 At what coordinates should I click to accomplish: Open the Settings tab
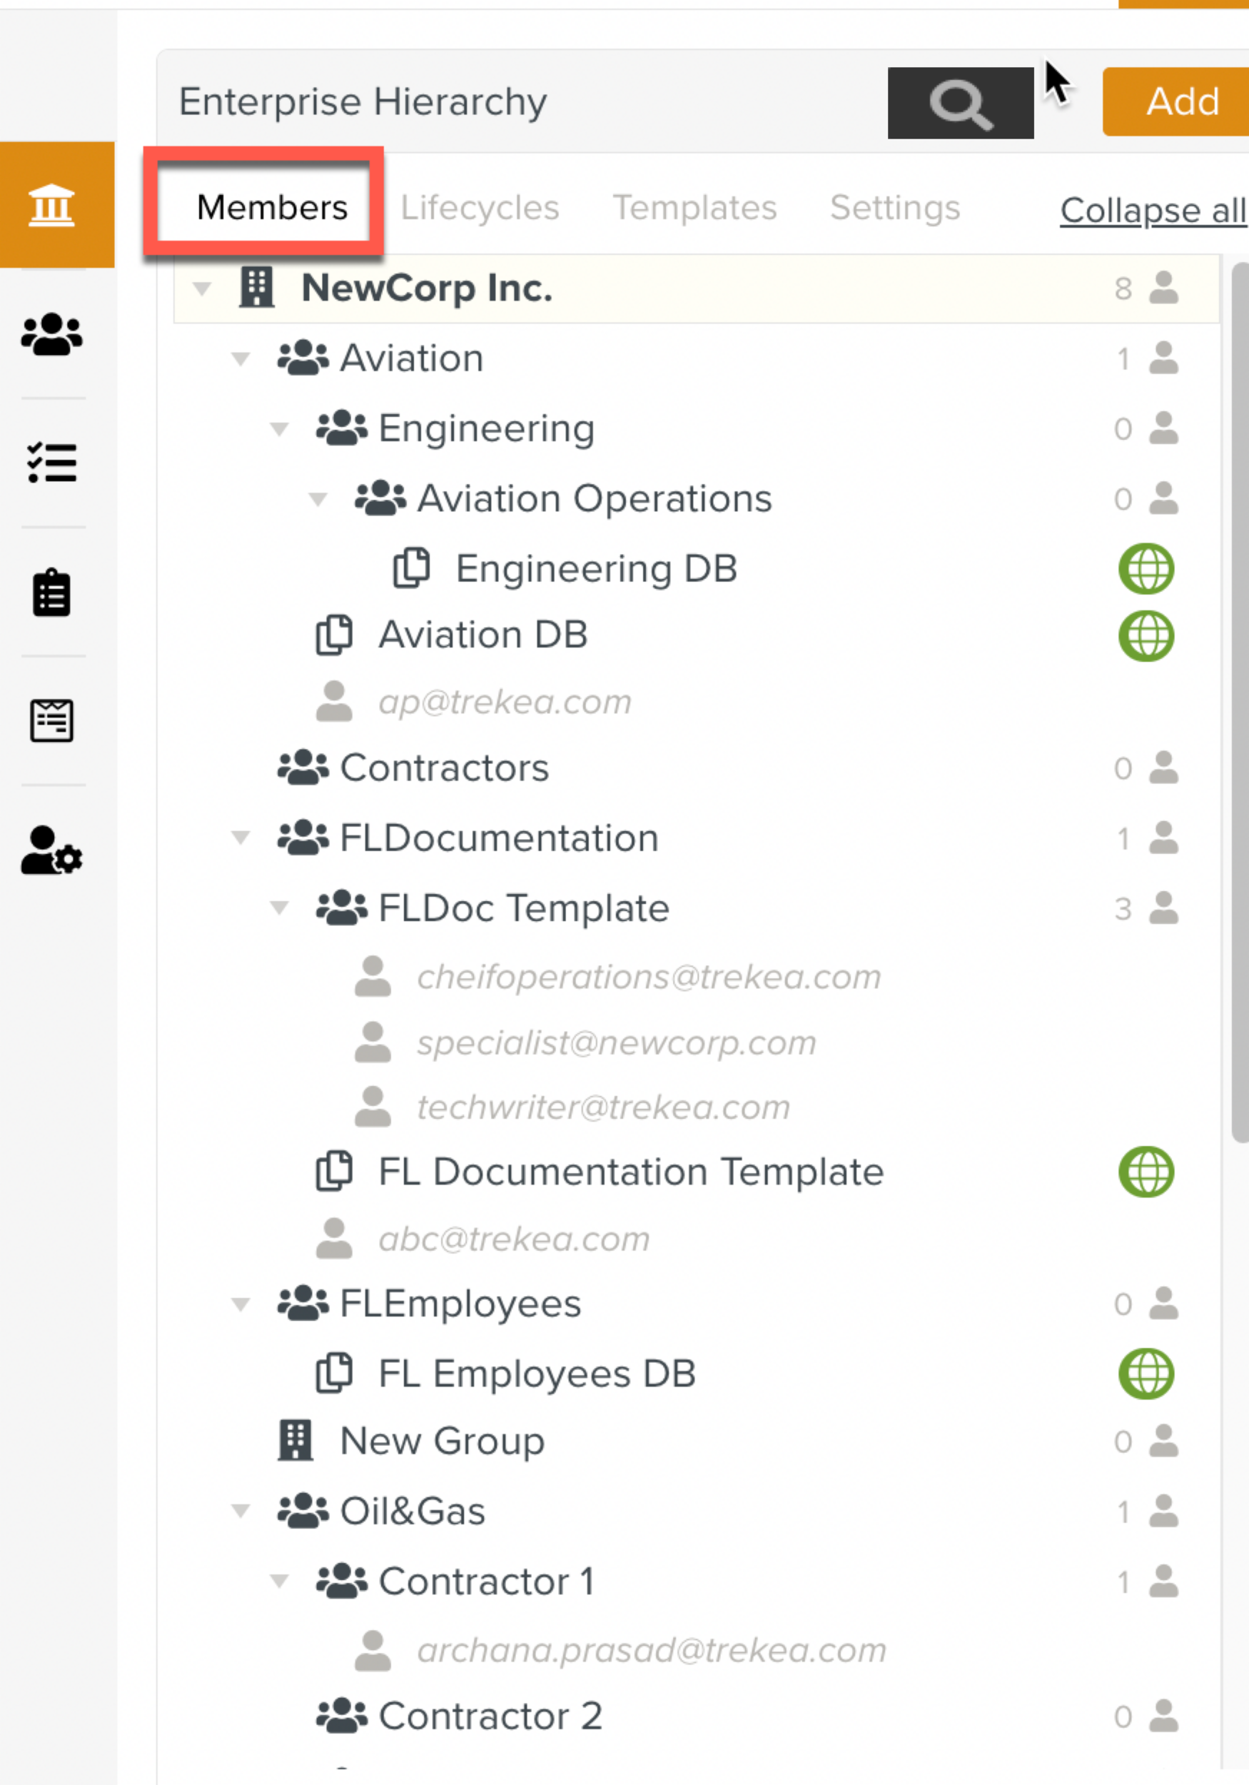click(x=894, y=208)
